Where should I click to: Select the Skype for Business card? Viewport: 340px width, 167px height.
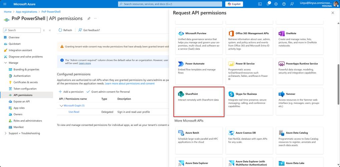tap(249, 102)
